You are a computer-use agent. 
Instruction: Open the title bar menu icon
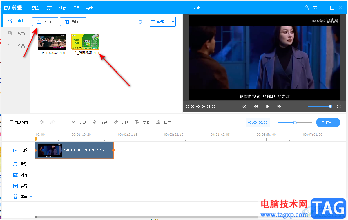pyautogui.click(x=315, y=8)
